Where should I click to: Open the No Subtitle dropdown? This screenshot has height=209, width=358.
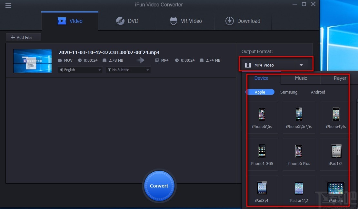tap(128, 70)
